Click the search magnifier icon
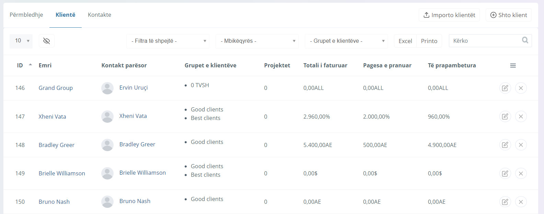 click(x=525, y=40)
